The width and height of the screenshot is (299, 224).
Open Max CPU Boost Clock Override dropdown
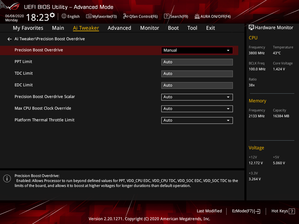click(x=197, y=108)
